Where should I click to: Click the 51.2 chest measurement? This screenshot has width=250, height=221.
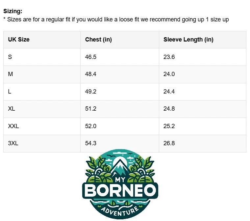(90, 109)
